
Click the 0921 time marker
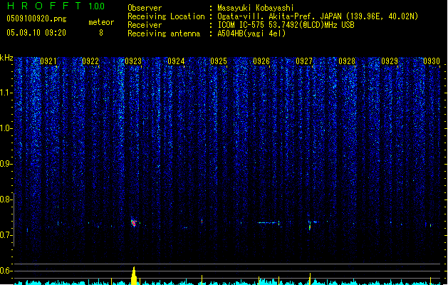click(48, 61)
